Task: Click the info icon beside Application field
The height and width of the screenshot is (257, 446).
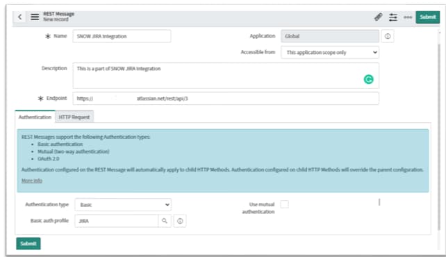Action: [x=388, y=36]
